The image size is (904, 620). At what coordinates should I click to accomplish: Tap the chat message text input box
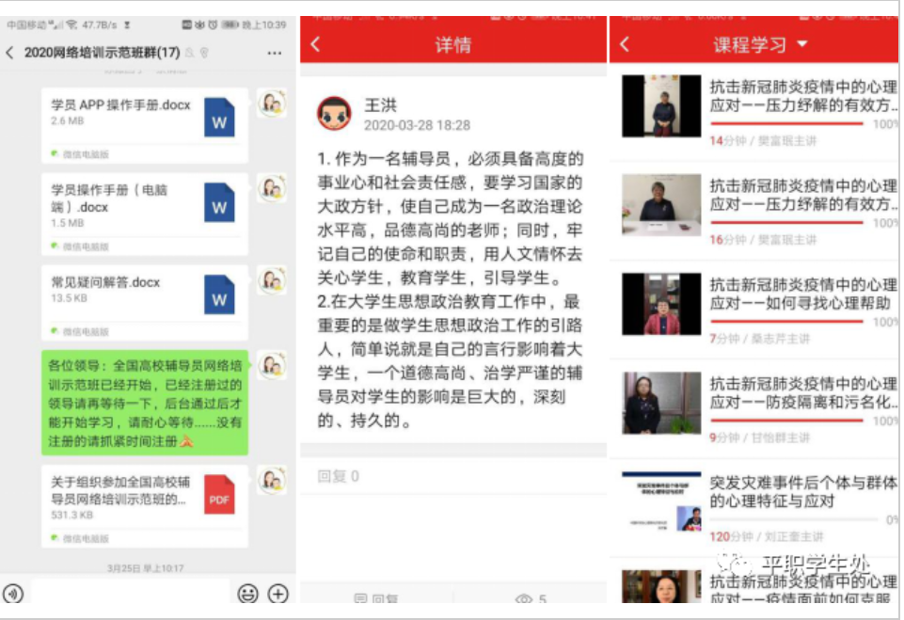pos(130,594)
